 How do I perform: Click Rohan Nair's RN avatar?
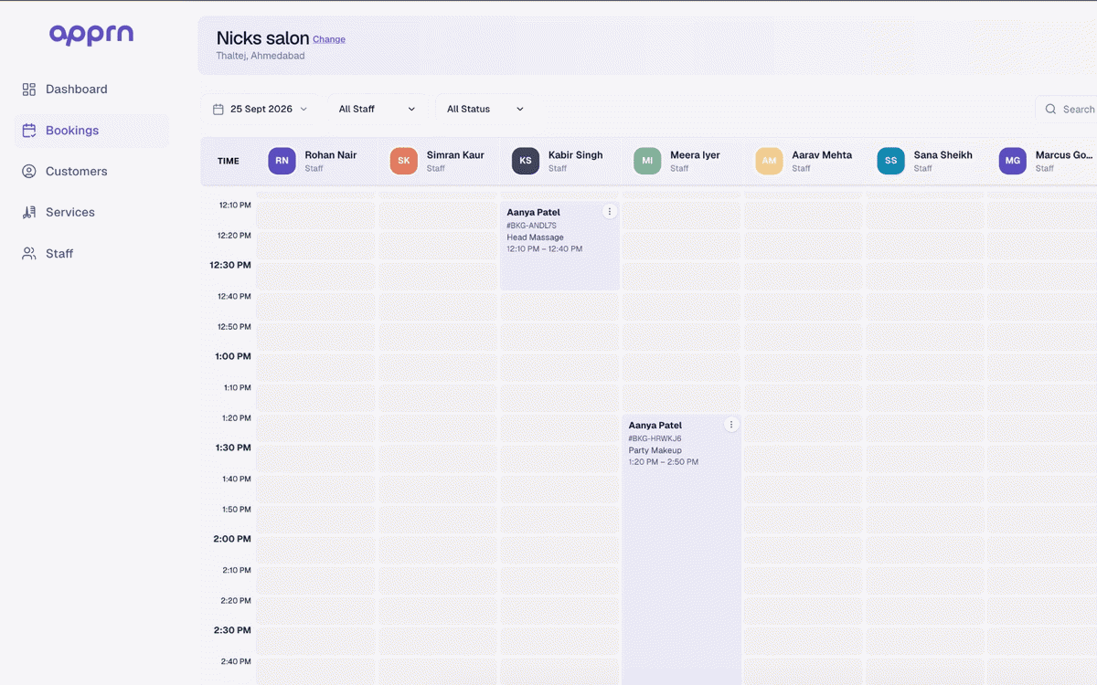[x=282, y=161]
